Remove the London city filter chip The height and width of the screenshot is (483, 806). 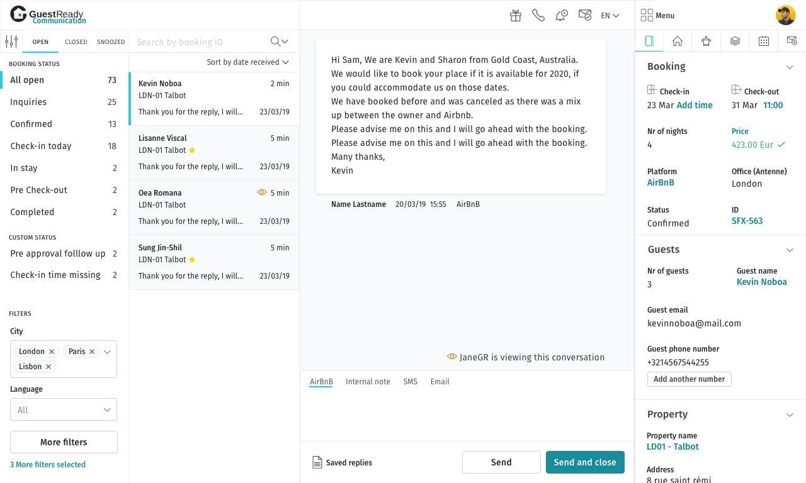(52, 352)
